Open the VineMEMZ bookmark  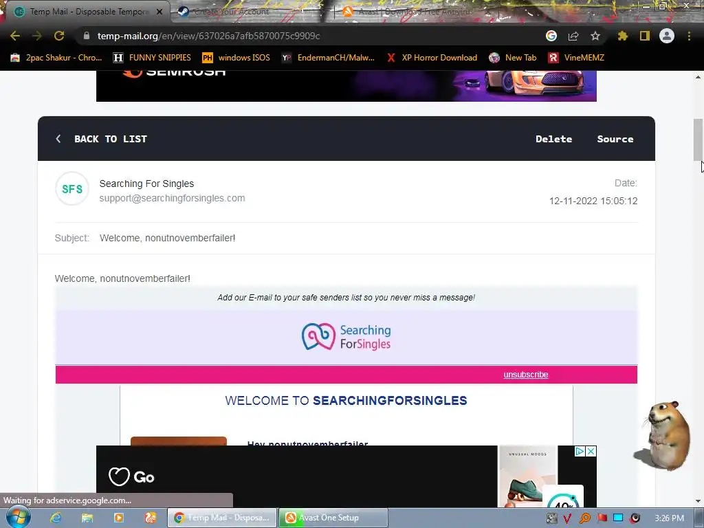[577, 58]
